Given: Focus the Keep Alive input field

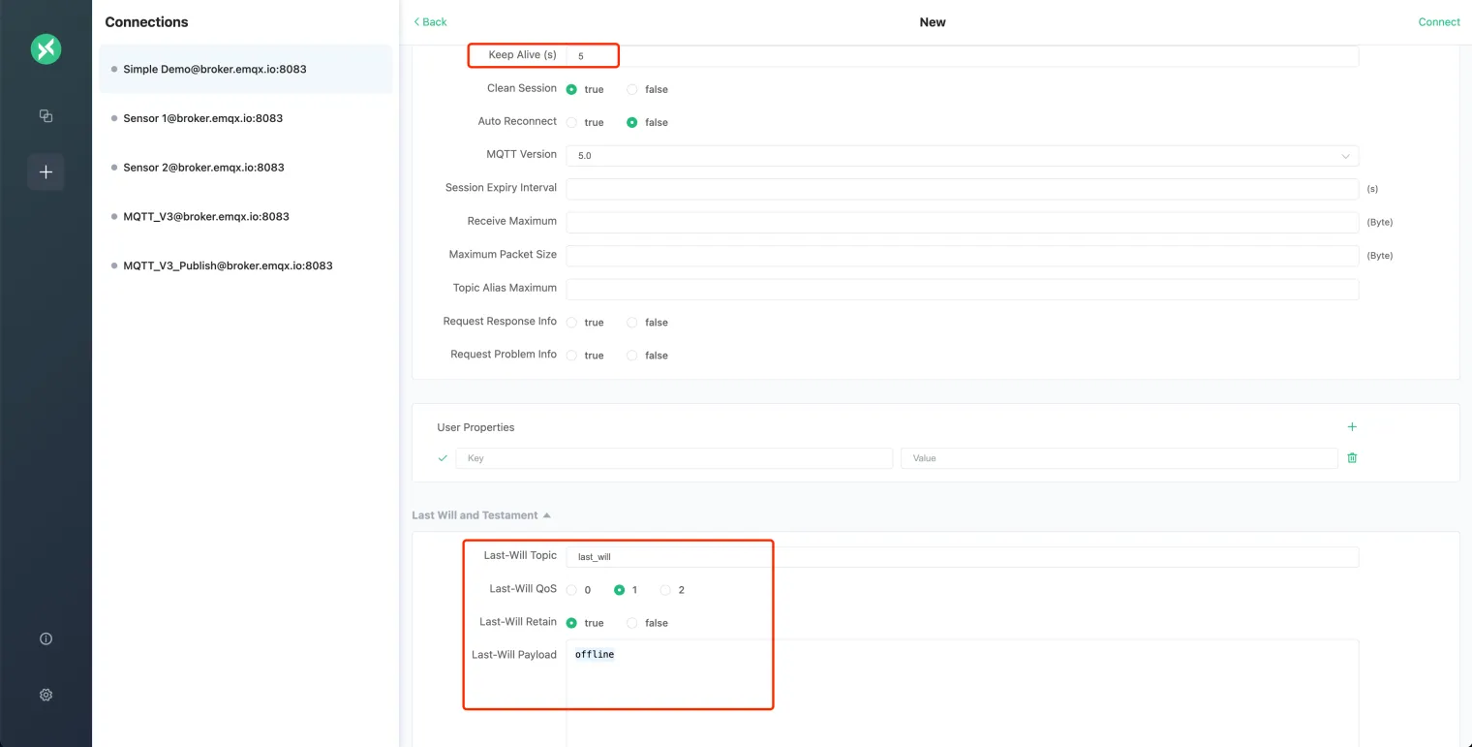Looking at the screenshot, I should click(962, 56).
